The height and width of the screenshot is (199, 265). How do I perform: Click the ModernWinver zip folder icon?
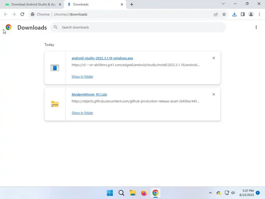click(55, 104)
